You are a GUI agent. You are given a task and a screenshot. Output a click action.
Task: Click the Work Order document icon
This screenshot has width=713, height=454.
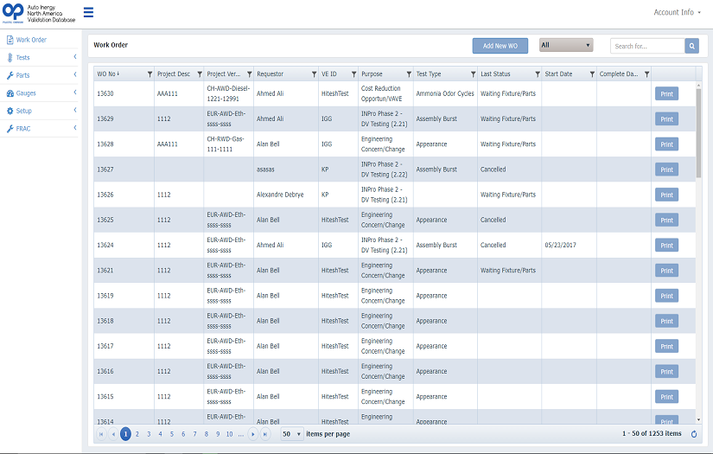(10, 40)
